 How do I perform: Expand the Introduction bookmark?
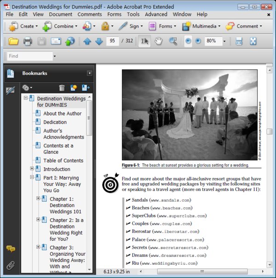32,168
